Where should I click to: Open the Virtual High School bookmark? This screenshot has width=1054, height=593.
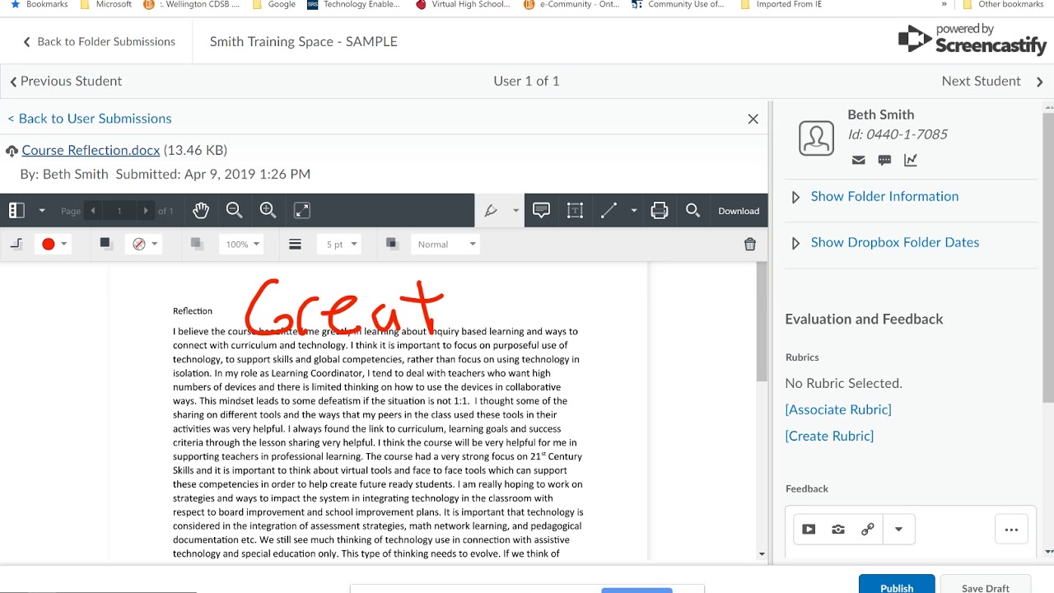click(x=463, y=4)
